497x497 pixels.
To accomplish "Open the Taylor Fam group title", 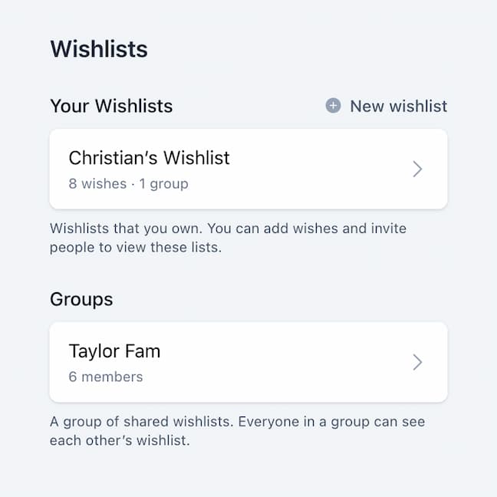I will pos(114,351).
